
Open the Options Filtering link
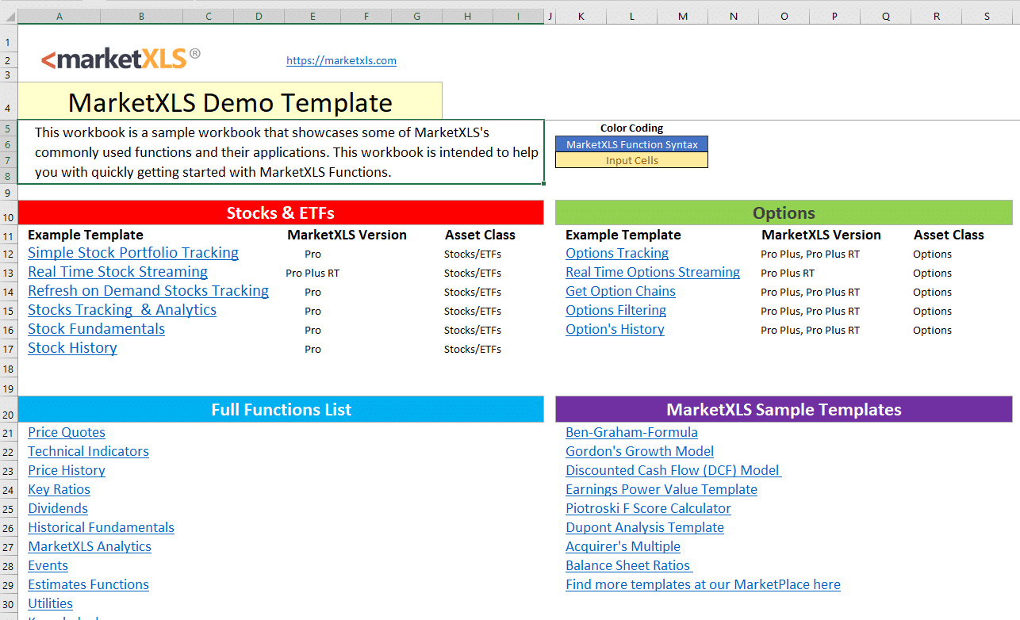[615, 310]
